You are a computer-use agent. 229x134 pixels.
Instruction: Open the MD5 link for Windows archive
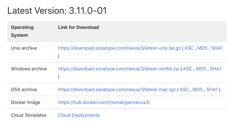pos(201,69)
